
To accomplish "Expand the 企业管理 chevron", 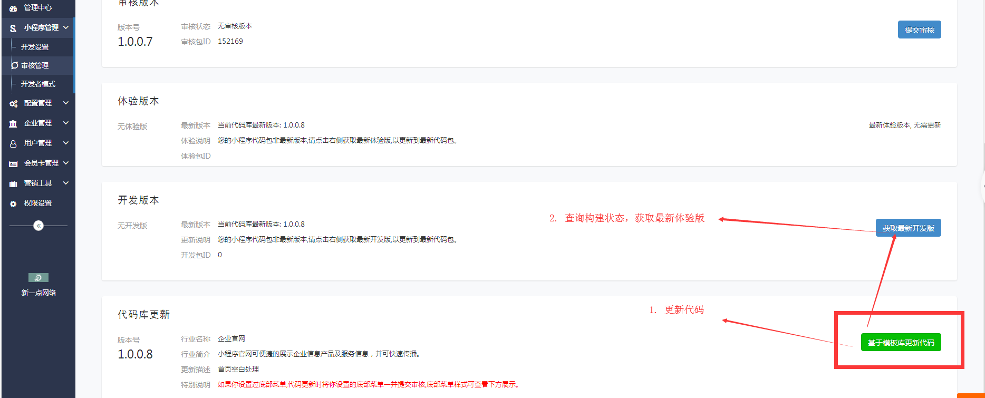I will (66, 123).
